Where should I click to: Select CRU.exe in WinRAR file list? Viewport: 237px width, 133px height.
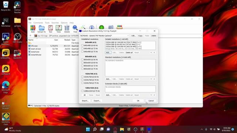[34, 46]
